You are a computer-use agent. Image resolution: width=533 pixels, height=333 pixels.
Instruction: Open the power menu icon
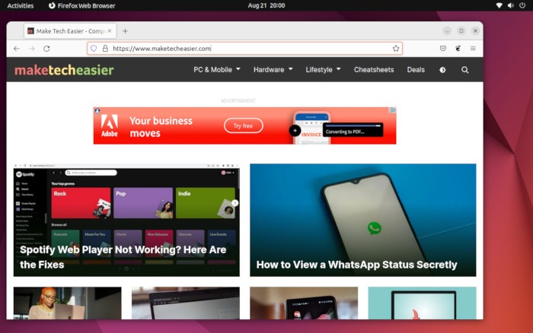[x=522, y=5]
